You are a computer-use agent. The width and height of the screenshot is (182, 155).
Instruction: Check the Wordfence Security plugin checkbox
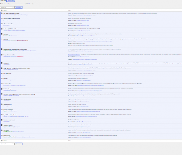click(x=2, y=125)
